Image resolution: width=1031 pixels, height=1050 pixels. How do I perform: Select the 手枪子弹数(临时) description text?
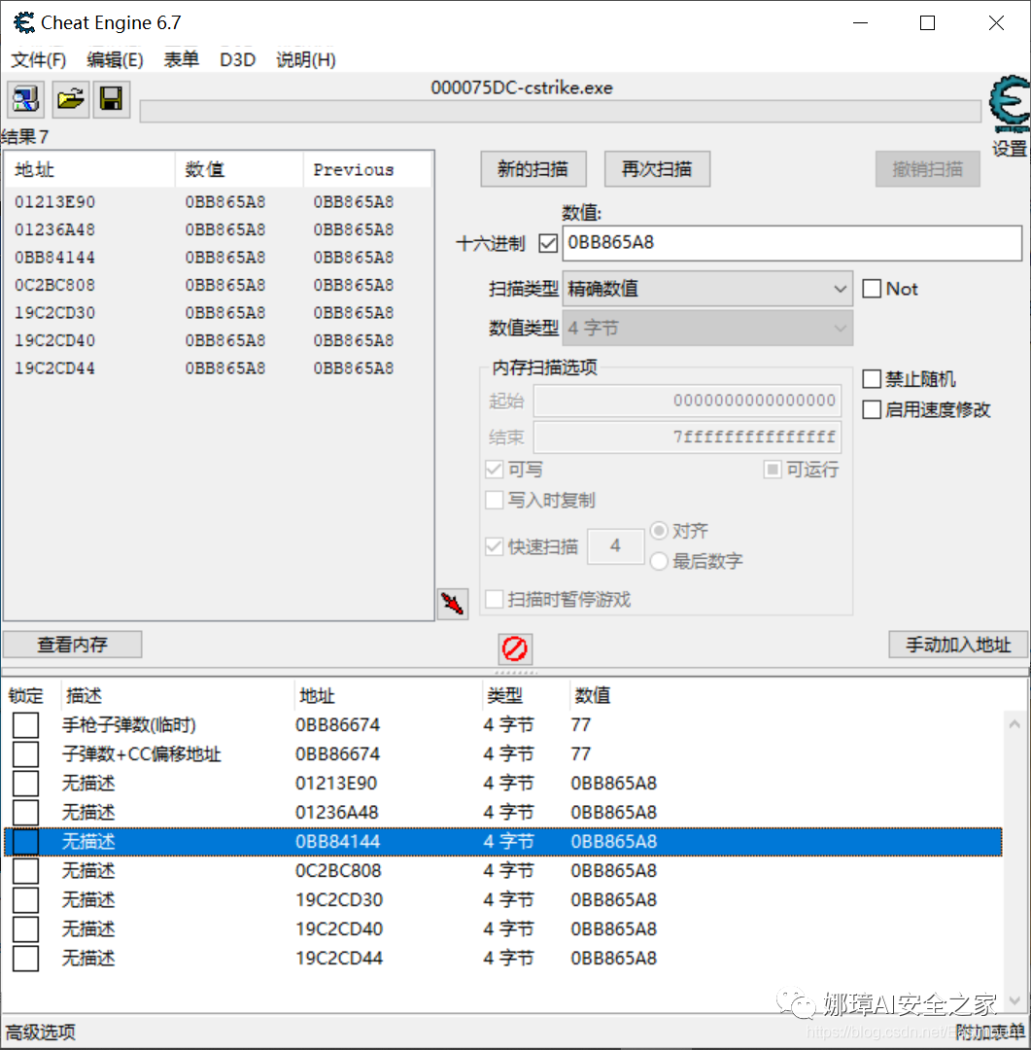[x=129, y=725]
